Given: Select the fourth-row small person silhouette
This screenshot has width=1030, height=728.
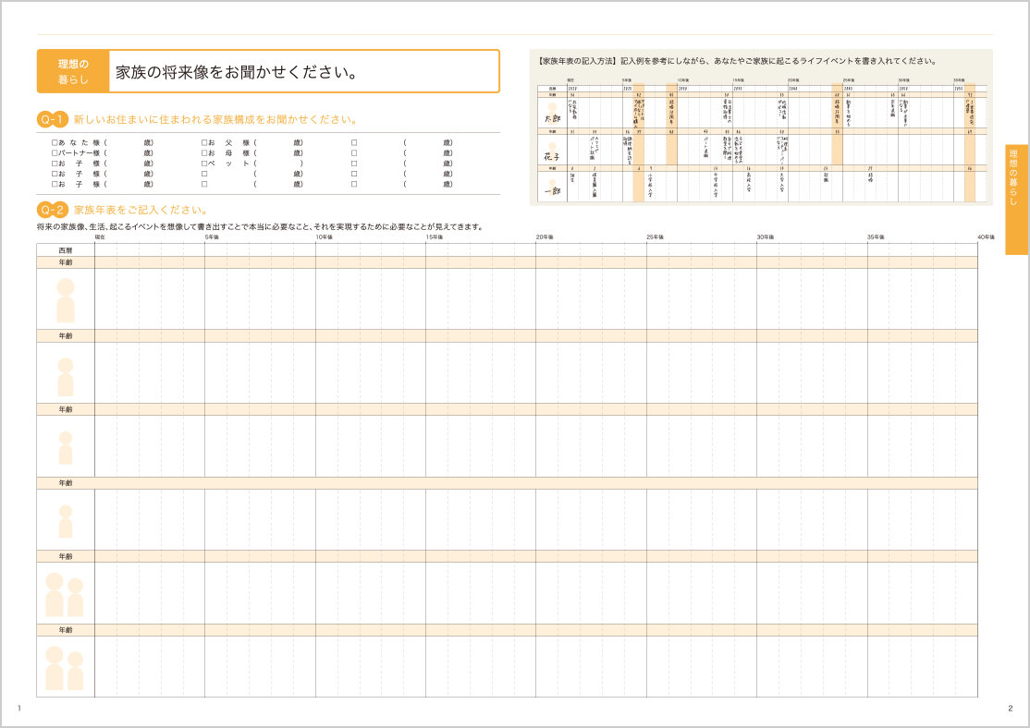Looking at the screenshot, I should click(x=66, y=521).
